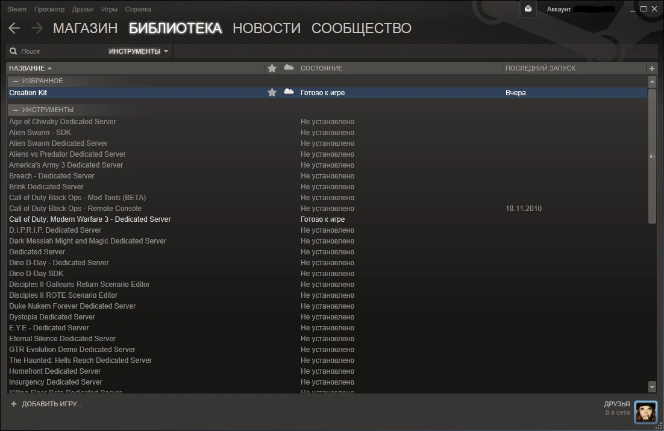This screenshot has width=664, height=431.
Task: Collapse the ИНСТРУМЕНТЫ category
Action: tap(16, 110)
